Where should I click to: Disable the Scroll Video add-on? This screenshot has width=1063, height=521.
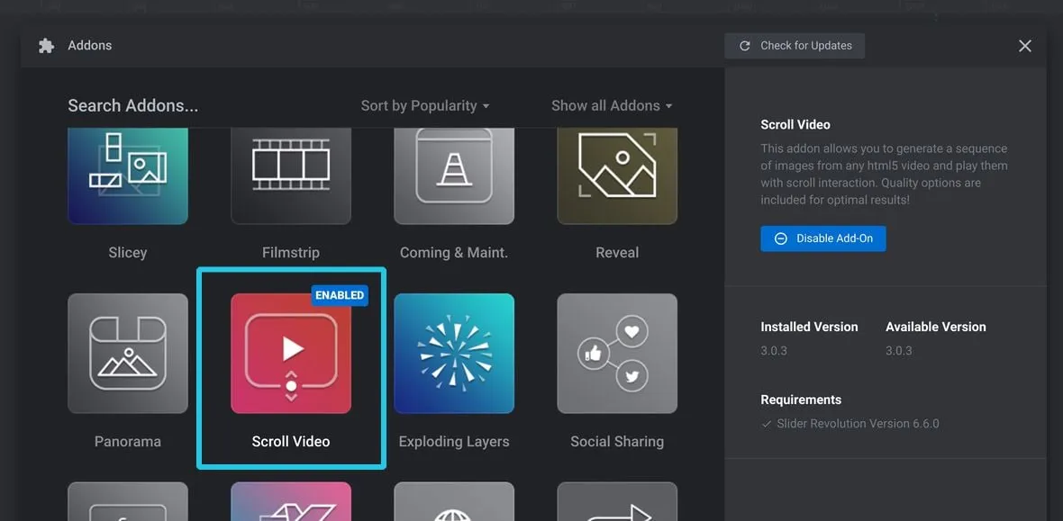(822, 238)
